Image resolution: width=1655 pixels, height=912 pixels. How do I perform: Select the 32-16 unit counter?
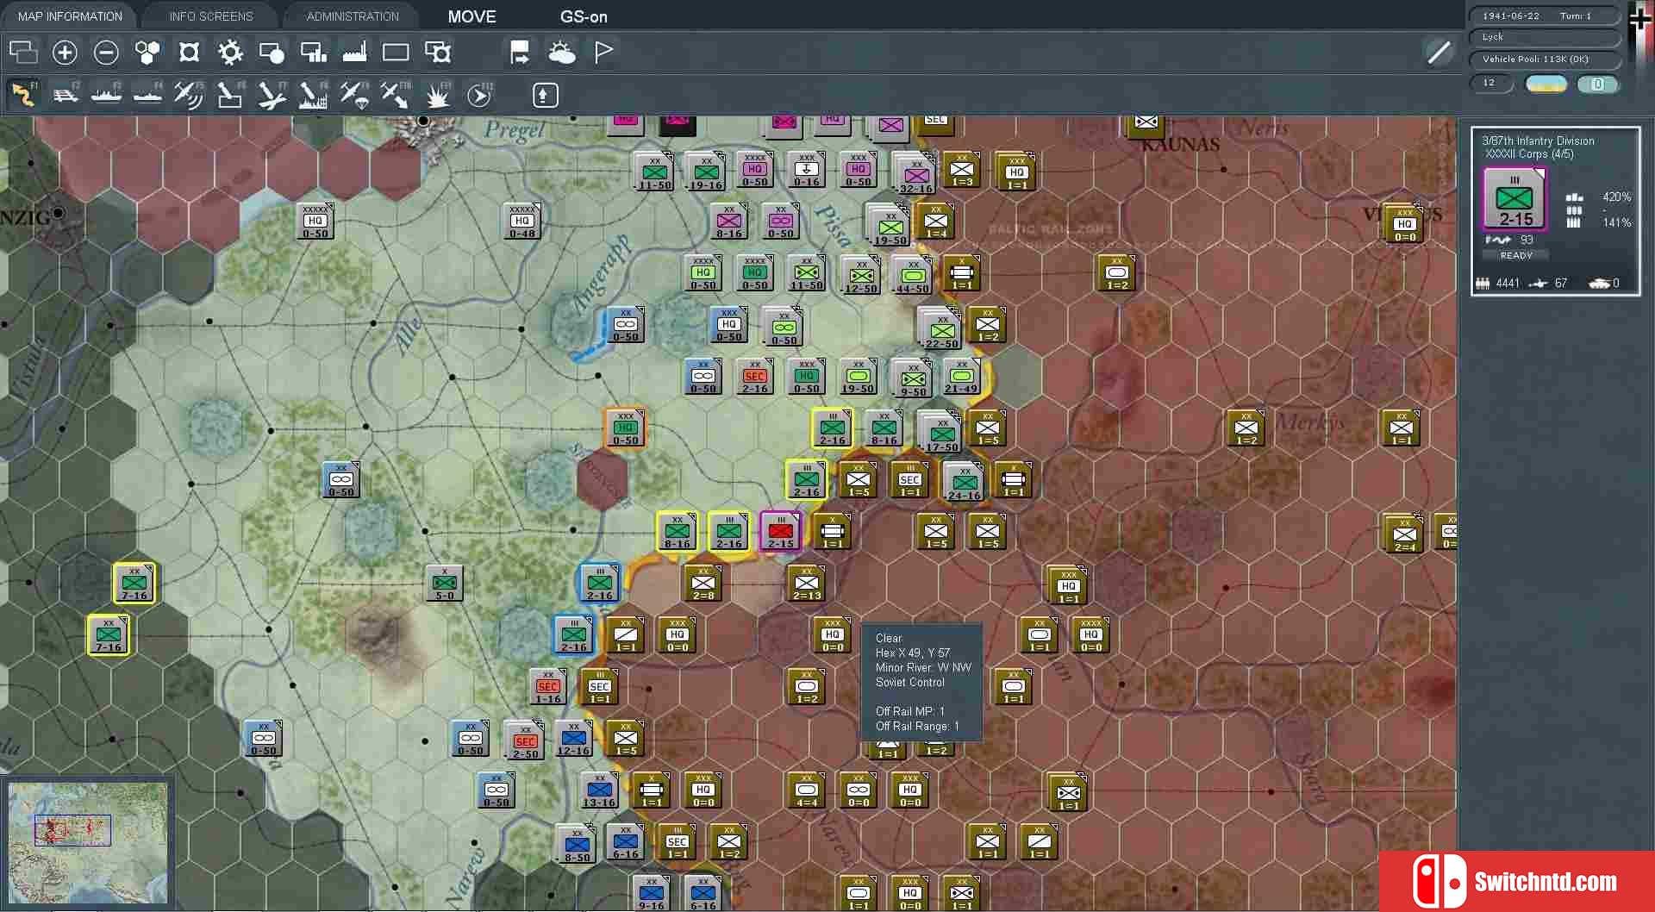(916, 174)
